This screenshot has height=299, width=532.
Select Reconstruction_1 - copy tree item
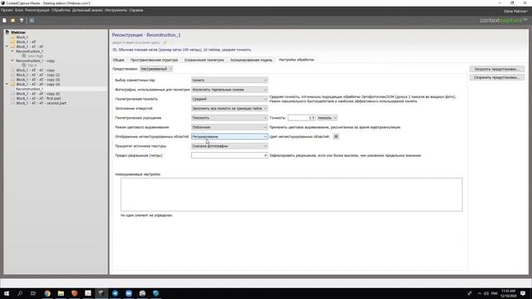[35, 61]
